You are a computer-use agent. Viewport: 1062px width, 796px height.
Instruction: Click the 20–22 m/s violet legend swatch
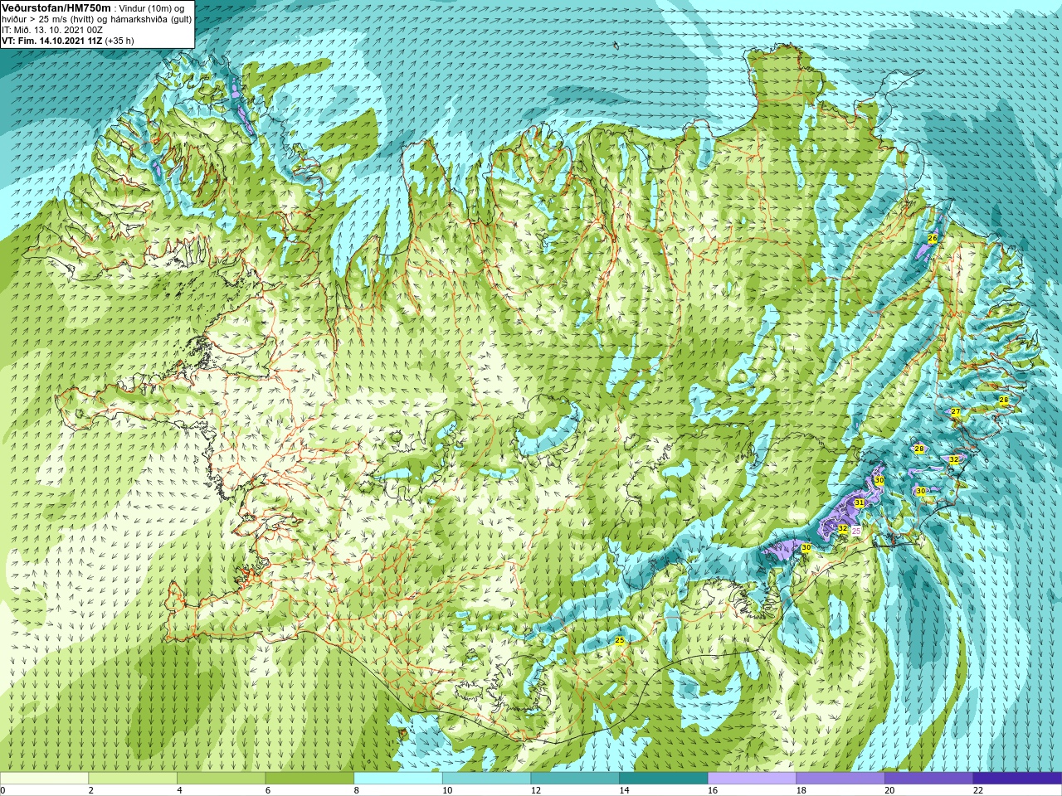pos(928,779)
